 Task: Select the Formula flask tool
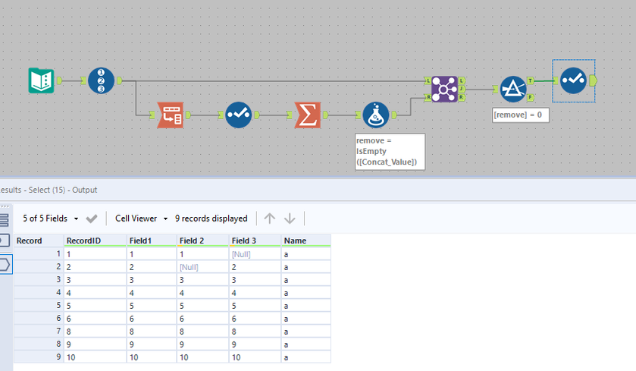376,115
